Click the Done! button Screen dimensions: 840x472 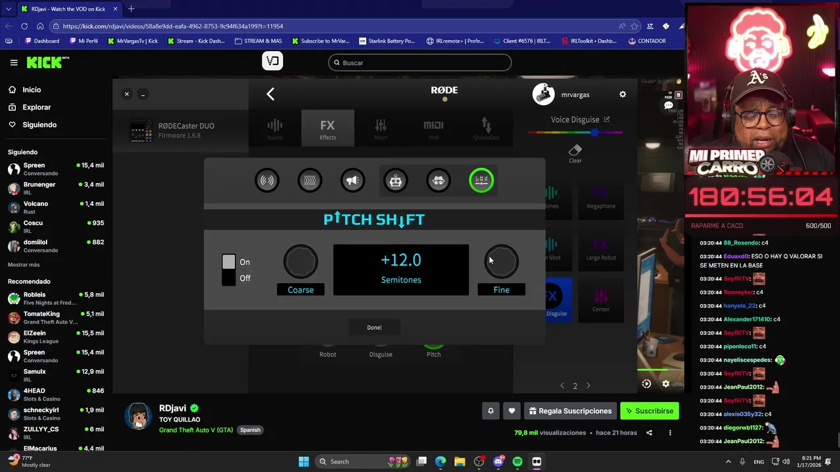pos(374,327)
